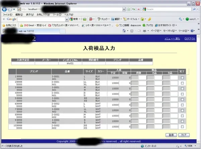The height and width of the screenshot is (149, 201).
Task: Open the Gmail - 受信トレイ bookmark
Action: click(35, 25)
